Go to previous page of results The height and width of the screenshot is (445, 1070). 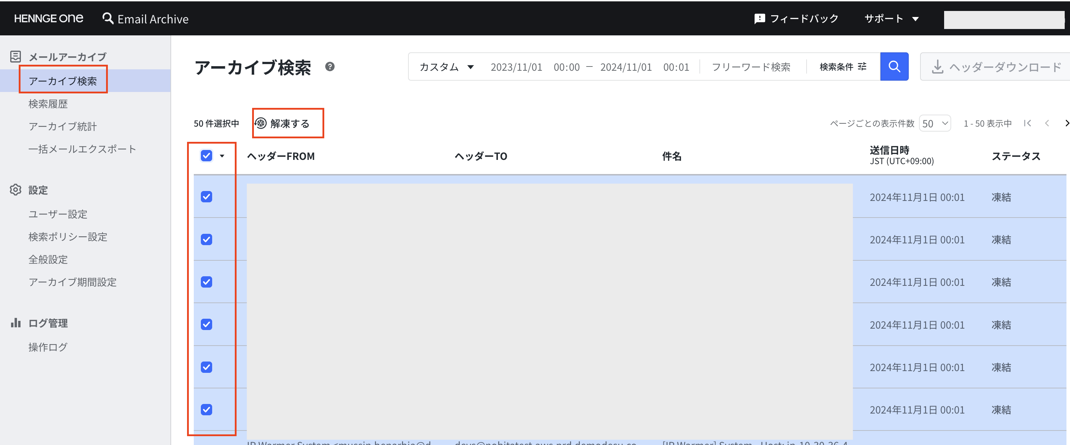(x=1047, y=123)
